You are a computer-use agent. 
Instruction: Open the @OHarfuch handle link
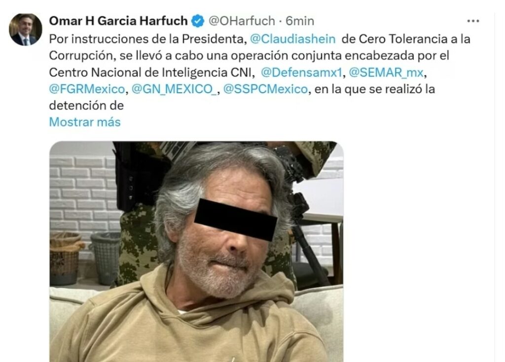[242, 21]
